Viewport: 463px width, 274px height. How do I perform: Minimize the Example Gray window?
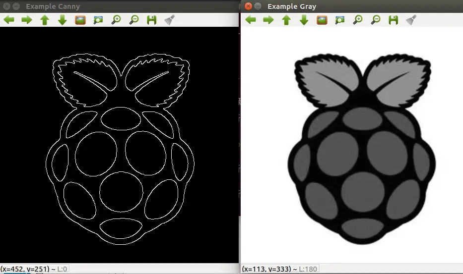tap(258, 6)
